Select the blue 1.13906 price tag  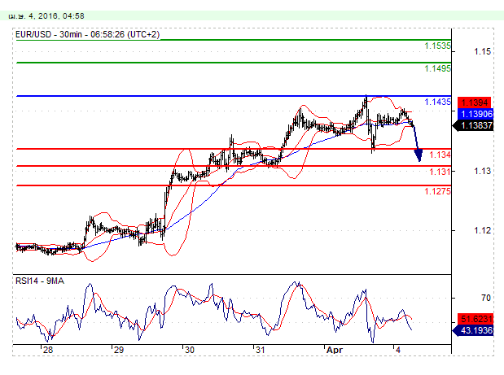pos(474,114)
